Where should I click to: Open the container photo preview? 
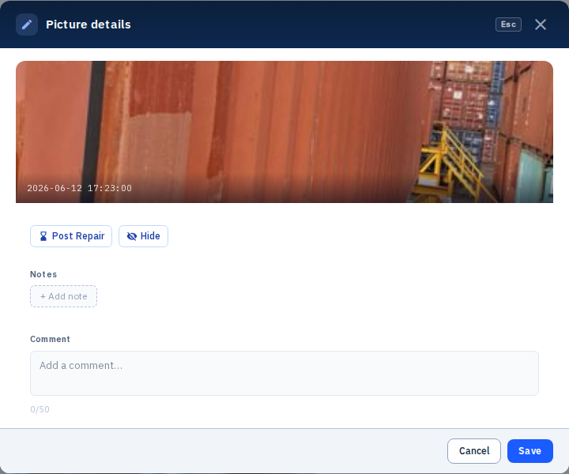pyautogui.click(x=284, y=132)
